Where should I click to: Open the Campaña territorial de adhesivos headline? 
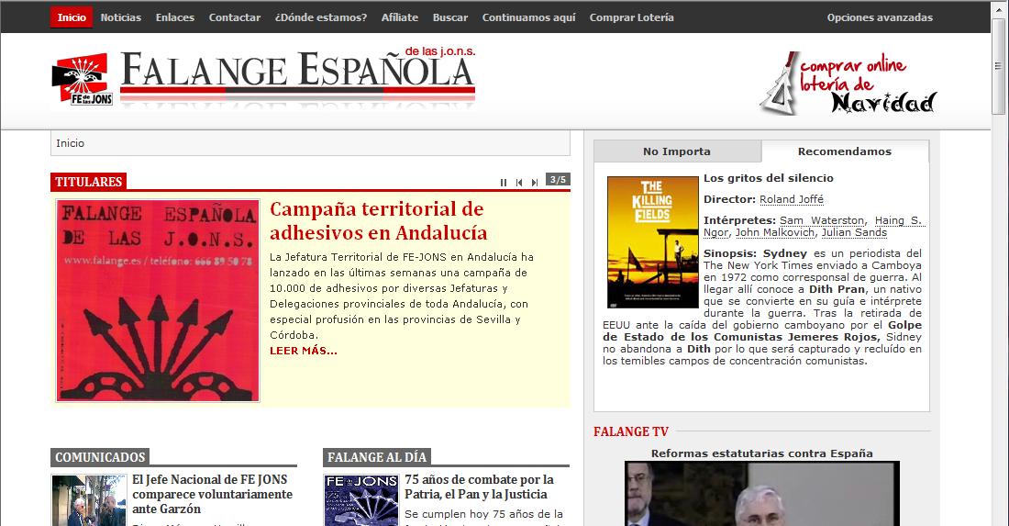click(378, 221)
